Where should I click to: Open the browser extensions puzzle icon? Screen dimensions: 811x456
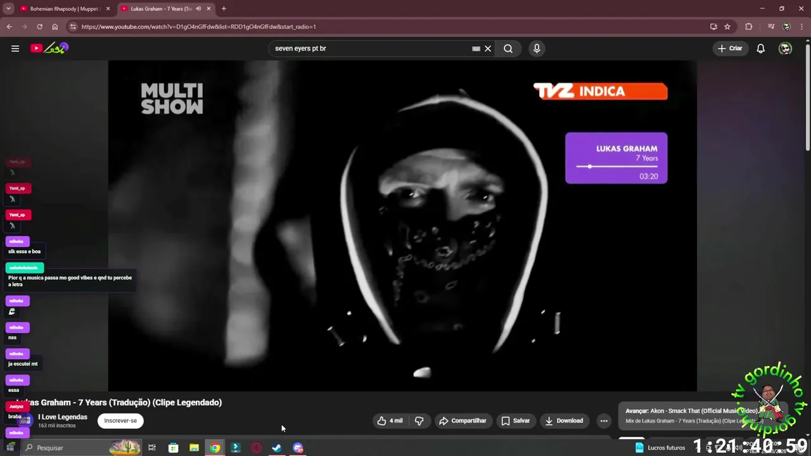pos(749,27)
